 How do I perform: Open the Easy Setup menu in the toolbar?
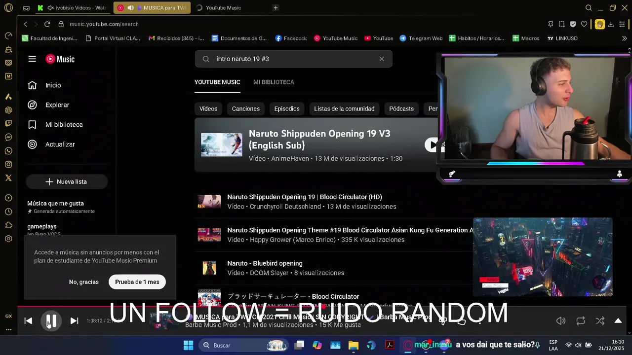[x=622, y=24]
